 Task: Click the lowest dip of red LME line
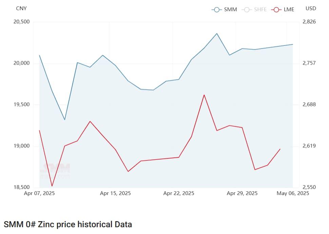[52, 186]
